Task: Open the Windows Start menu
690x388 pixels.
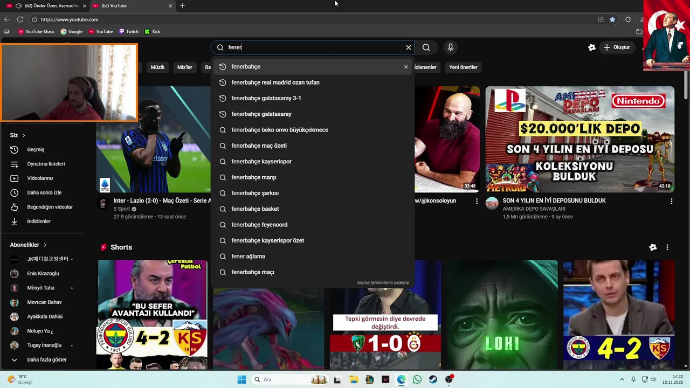Action: click(241, 379)
